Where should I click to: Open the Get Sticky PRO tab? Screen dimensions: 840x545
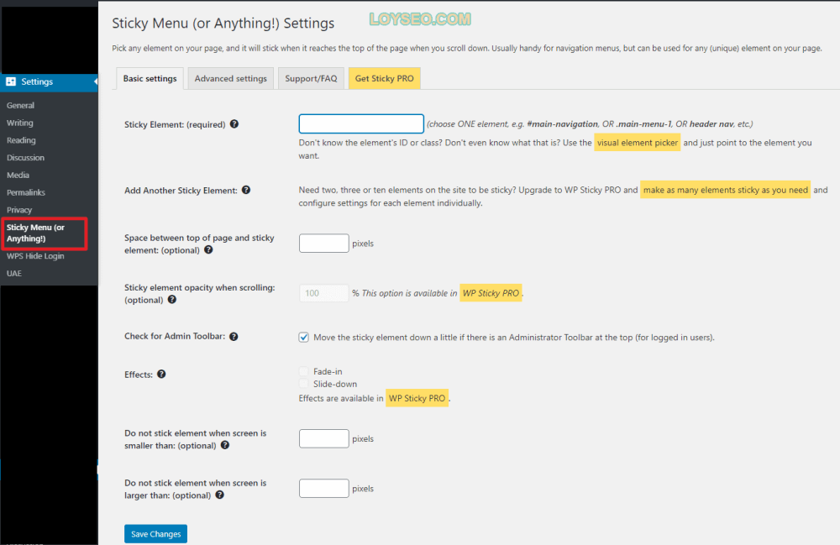click(385, 78)
